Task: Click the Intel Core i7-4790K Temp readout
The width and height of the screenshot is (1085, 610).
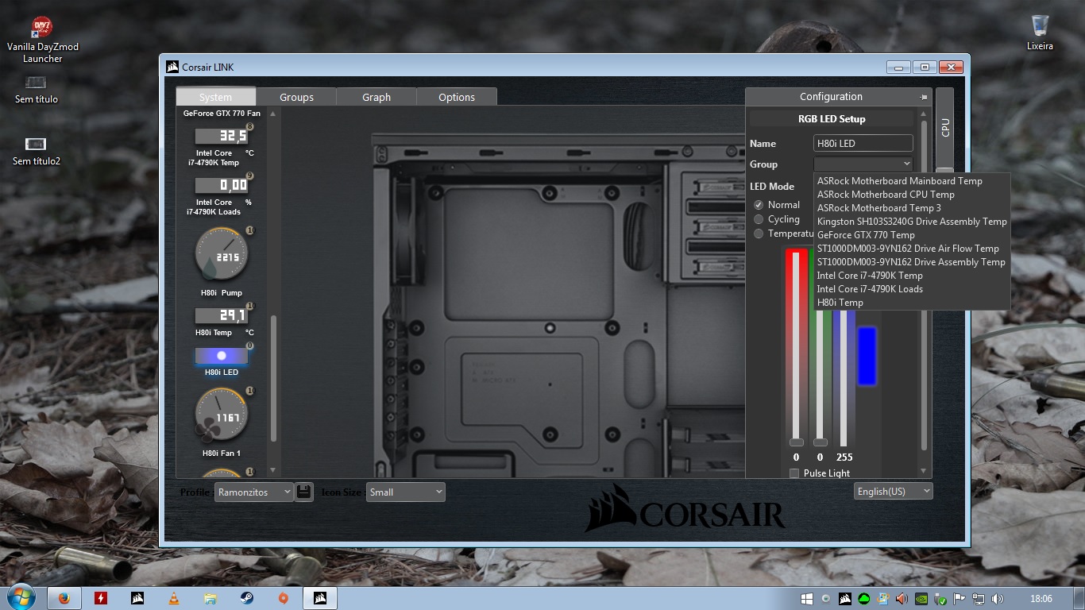Action: point(222,136)
